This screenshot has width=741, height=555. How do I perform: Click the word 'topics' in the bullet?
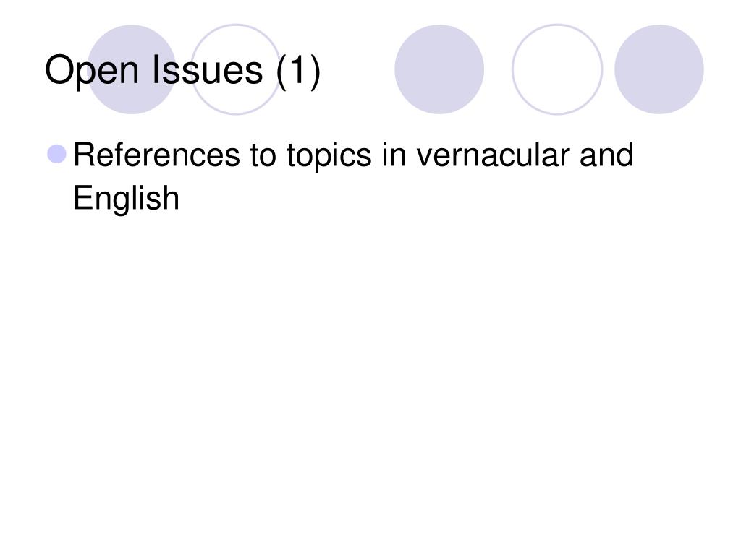tap(329, 157)
